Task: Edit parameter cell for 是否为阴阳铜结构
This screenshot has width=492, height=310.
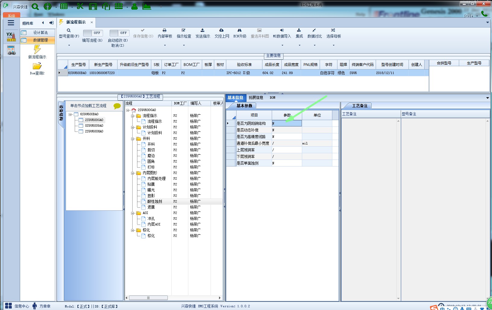Action: [287, 123]
